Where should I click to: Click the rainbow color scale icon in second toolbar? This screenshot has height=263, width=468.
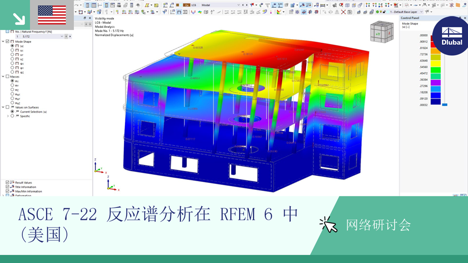click(279, 12)
